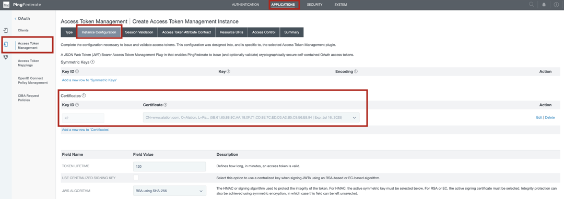Click the left-rail icon beside Access Token Management
This screenshot has height=199, width=564.
pyautogui.click(x=5, y=44)
